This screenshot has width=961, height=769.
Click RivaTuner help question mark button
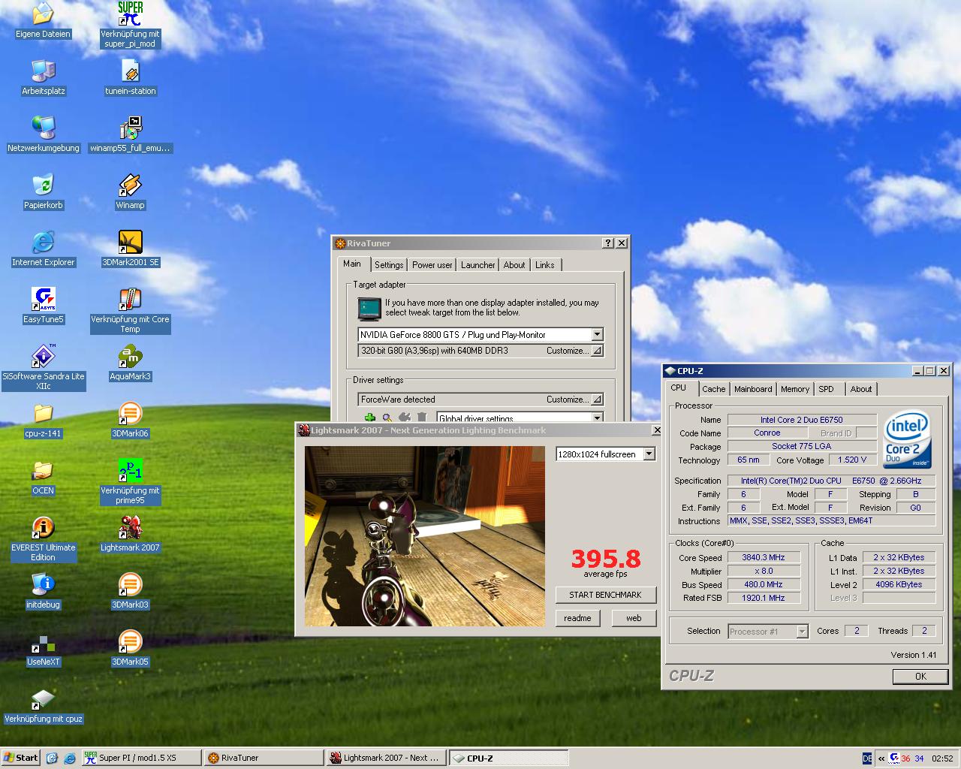pos(608,243)
